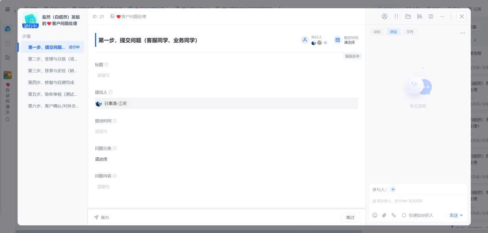
Task: Click the info icon beside 标题
Action: coord(106,65)
